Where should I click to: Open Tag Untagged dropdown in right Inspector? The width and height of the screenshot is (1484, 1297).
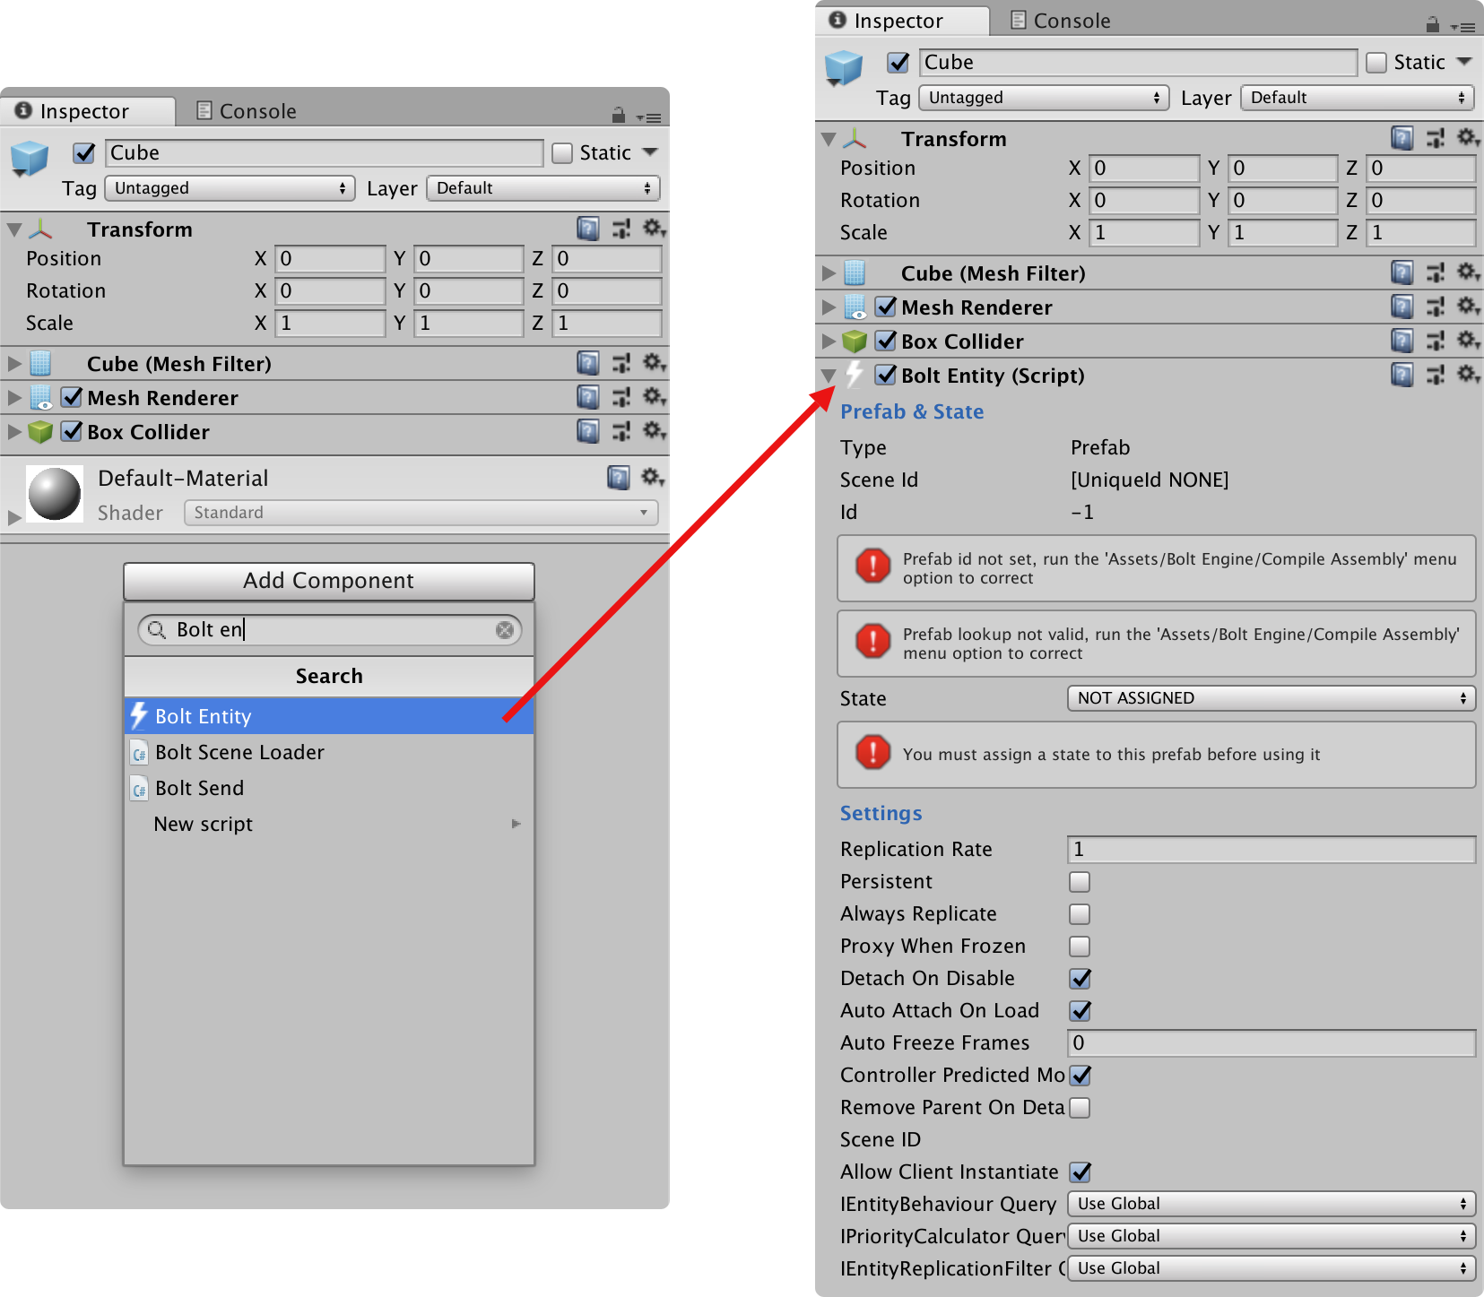click(x=1045, y=98)
